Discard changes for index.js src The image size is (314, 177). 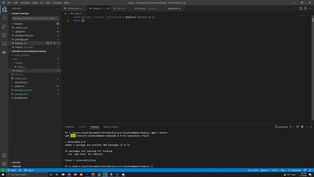pyautogui.click(x=51, y=43)
